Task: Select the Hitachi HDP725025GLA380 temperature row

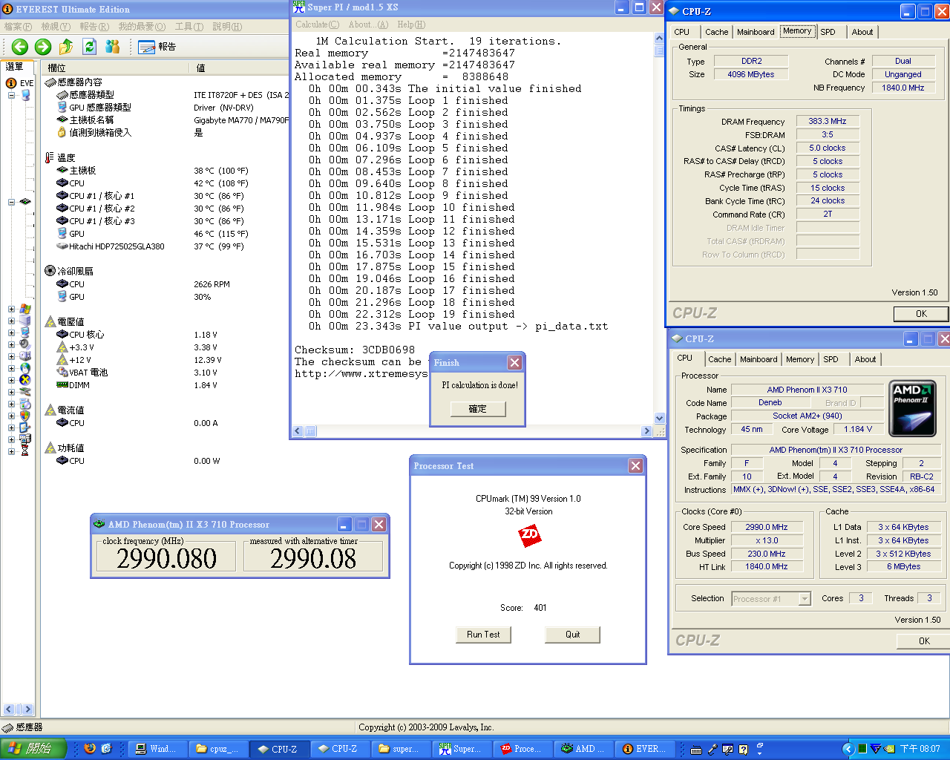Action: tap(166, 246)
